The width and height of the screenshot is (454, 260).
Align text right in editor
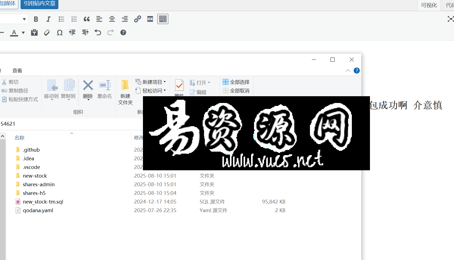125,19
